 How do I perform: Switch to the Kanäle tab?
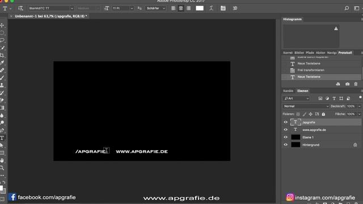pos(288,91)
